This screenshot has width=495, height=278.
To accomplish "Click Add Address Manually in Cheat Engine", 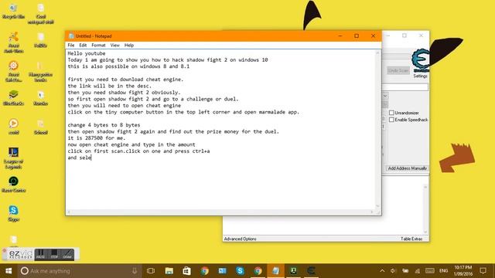I will tap(408, 168).
